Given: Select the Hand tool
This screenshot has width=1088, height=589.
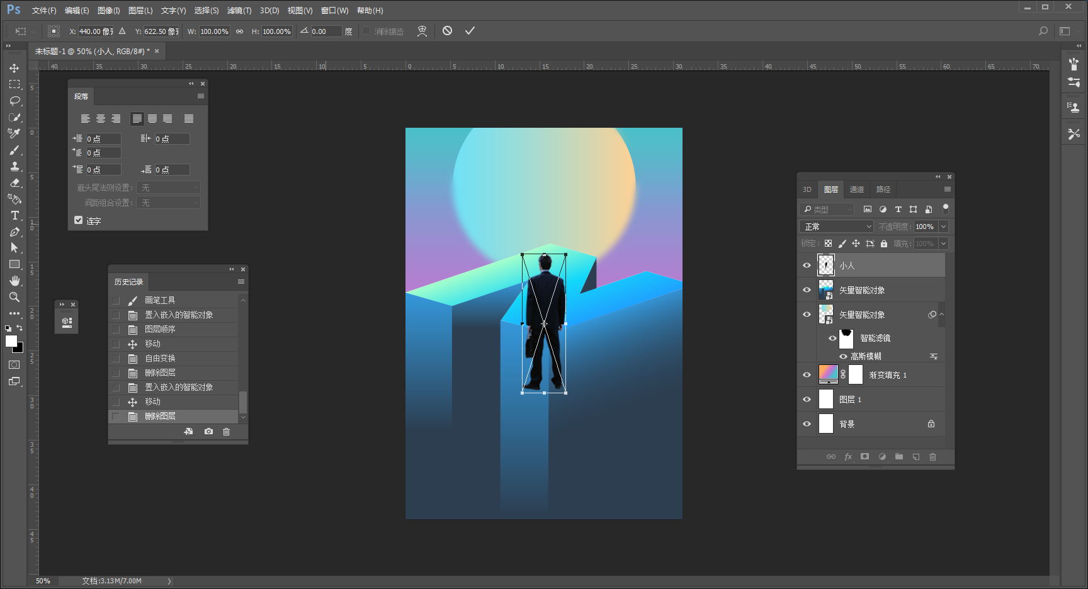Looking at the screenshot, I should pos(14,281).
